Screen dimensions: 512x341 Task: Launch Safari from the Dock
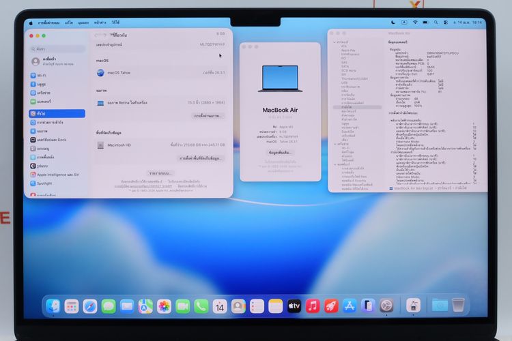pos(90,306)
